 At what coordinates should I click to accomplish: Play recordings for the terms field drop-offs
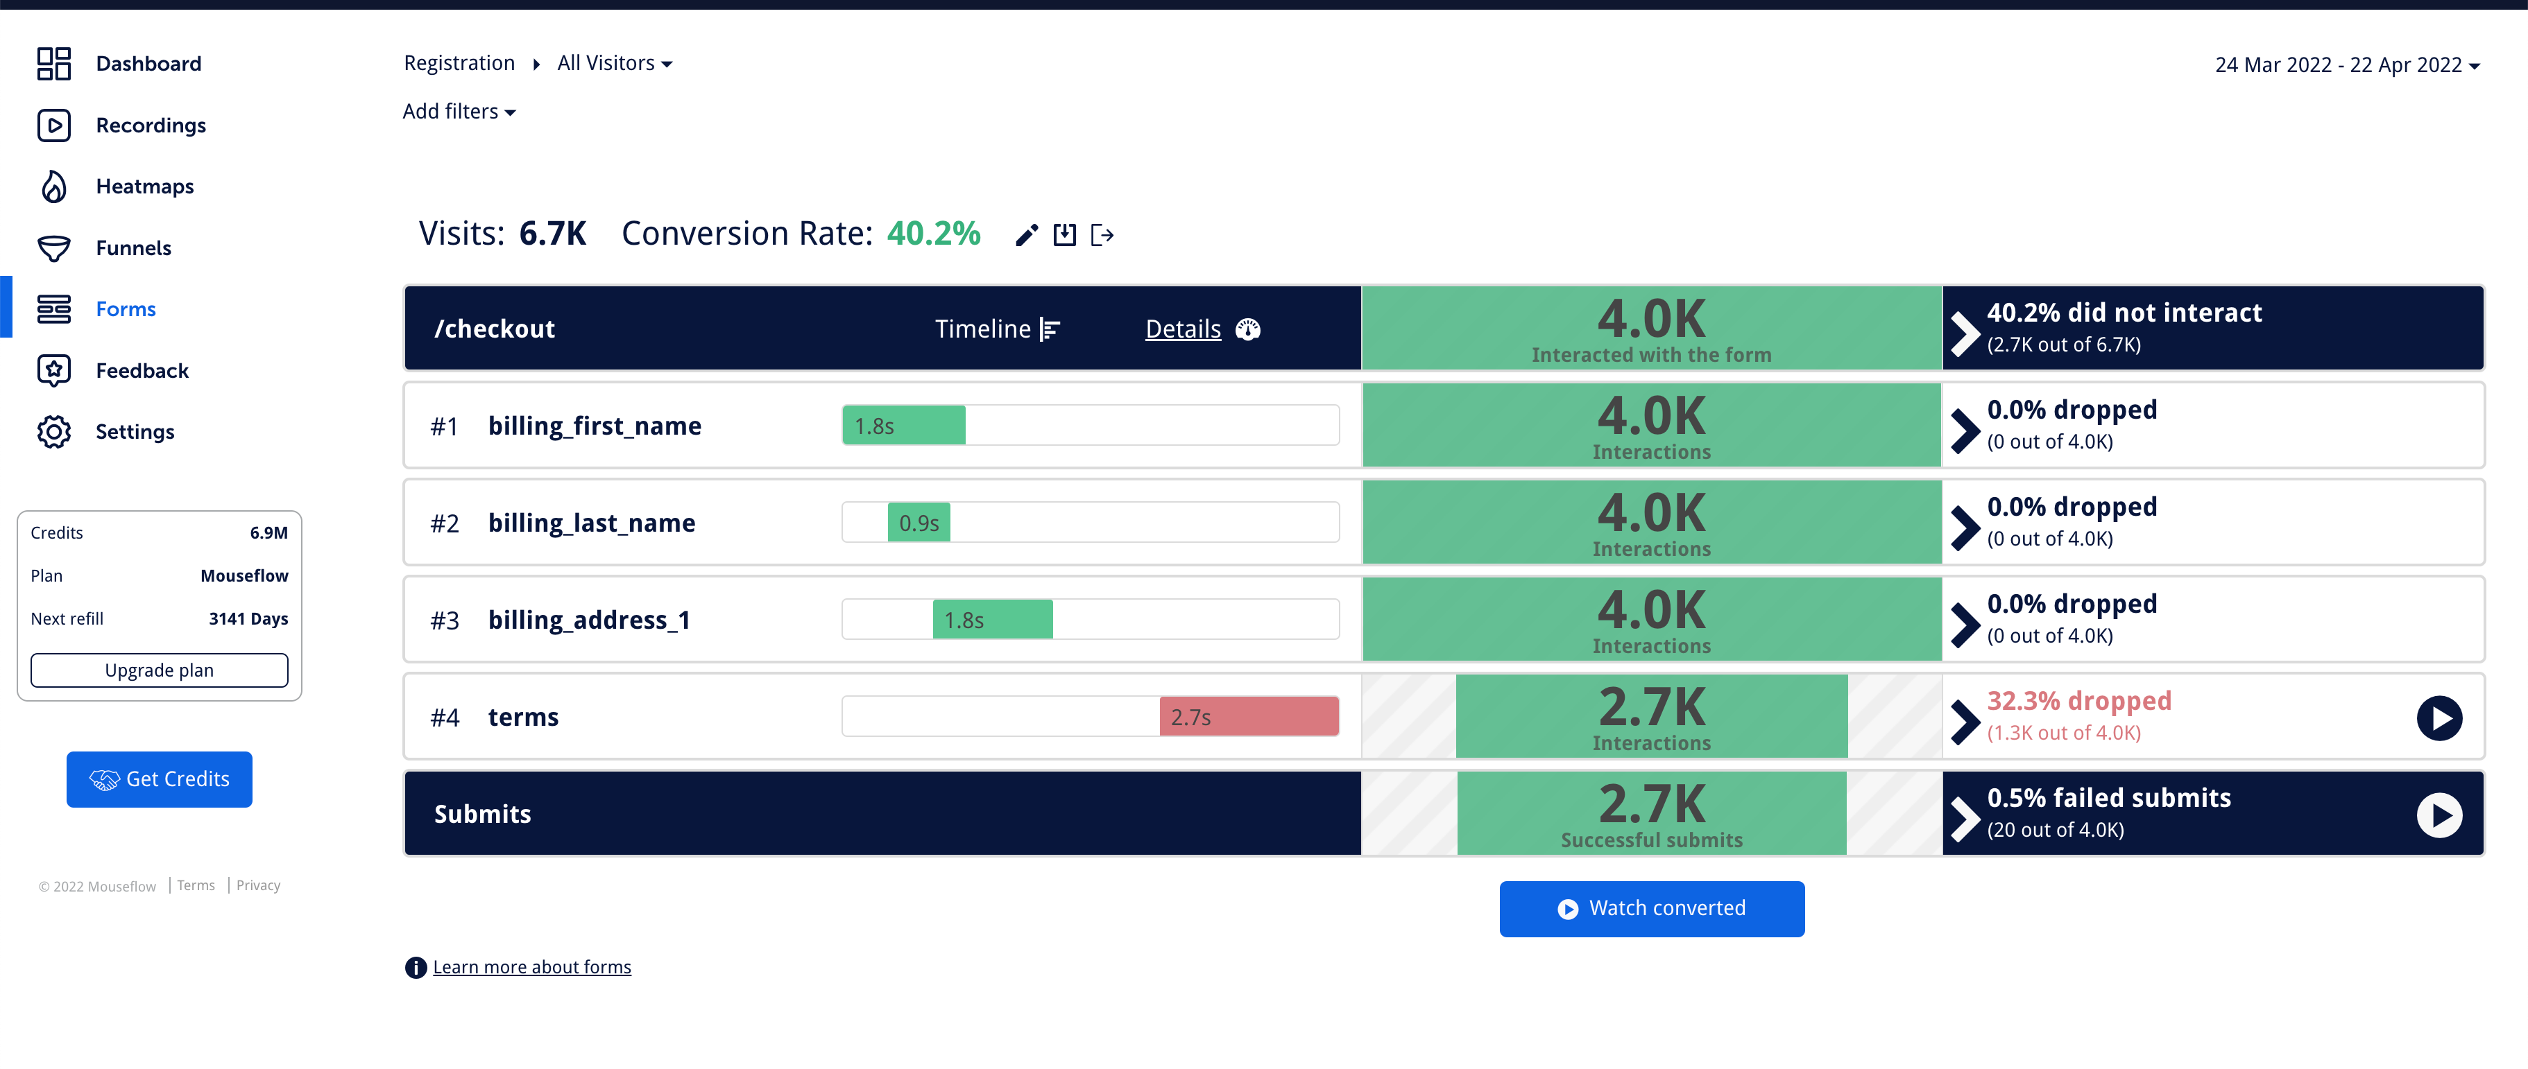[x=2439, y=718]
